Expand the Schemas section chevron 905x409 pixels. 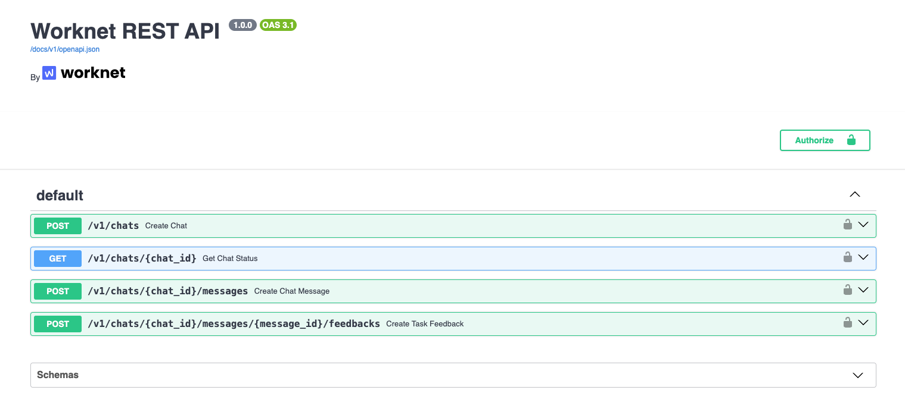tap(858, 375)
